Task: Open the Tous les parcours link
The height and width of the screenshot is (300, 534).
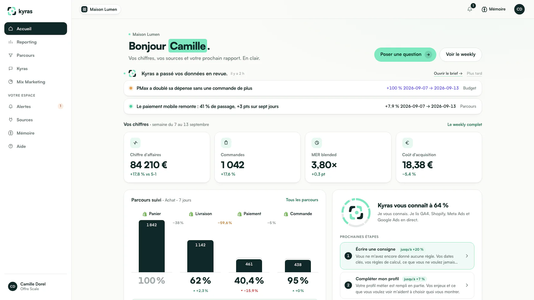Action: point(302,200)
